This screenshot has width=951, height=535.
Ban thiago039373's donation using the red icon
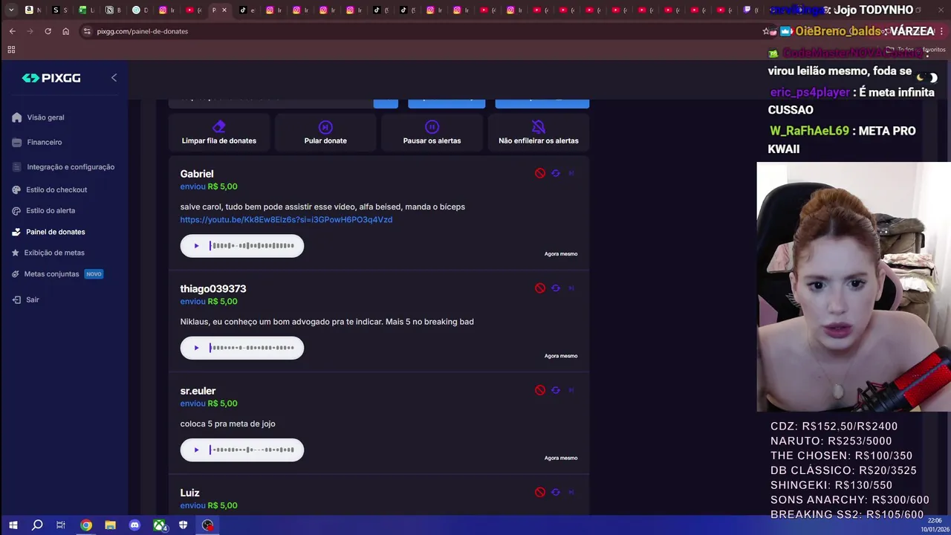click(540, 288)
